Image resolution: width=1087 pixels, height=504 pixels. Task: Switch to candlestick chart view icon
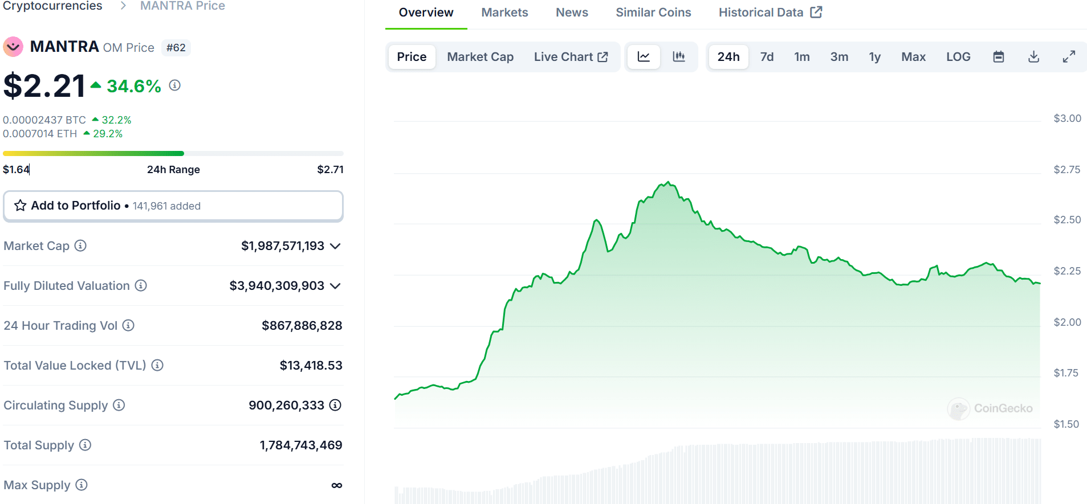tap(679, 57)
